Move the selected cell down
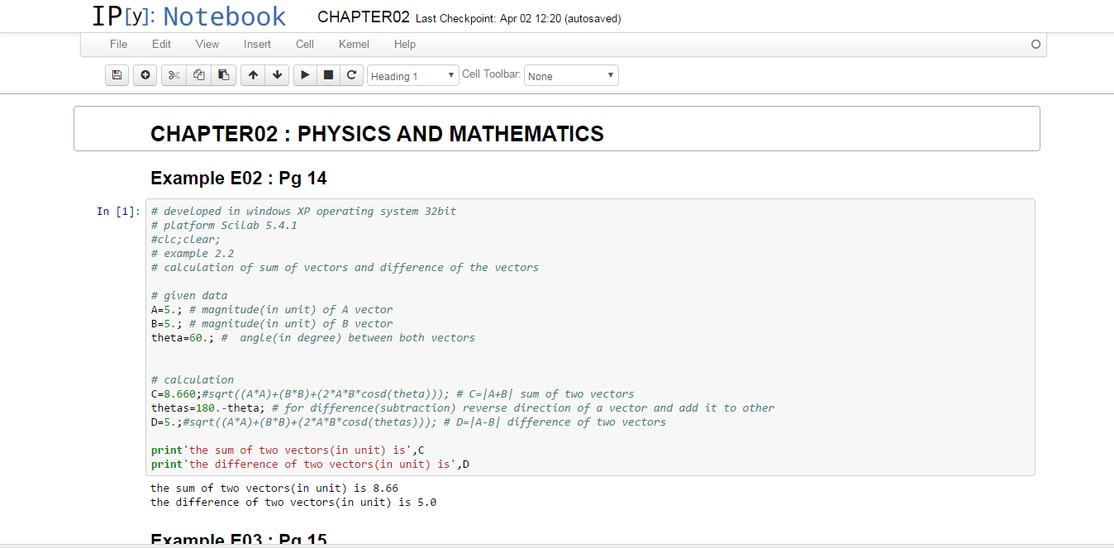Viewport: 1114px width, 548px height. (277, 75)
